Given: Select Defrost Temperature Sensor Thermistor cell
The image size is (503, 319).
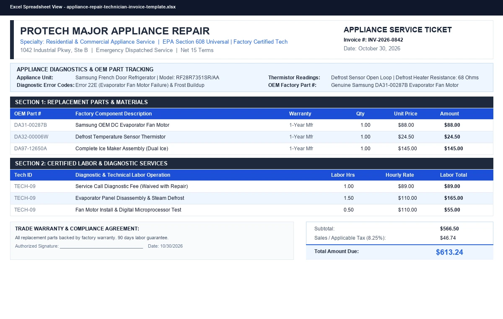Looking at the screenshot, I should 120,137.
